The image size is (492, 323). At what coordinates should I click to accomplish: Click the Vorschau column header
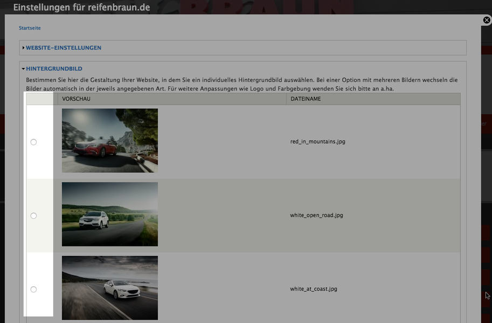tap(76, 99)
